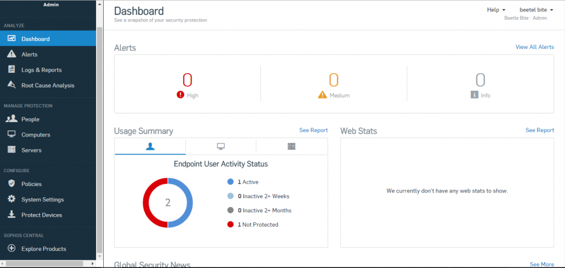Go to Logs & Reports

tap(48, 70)
